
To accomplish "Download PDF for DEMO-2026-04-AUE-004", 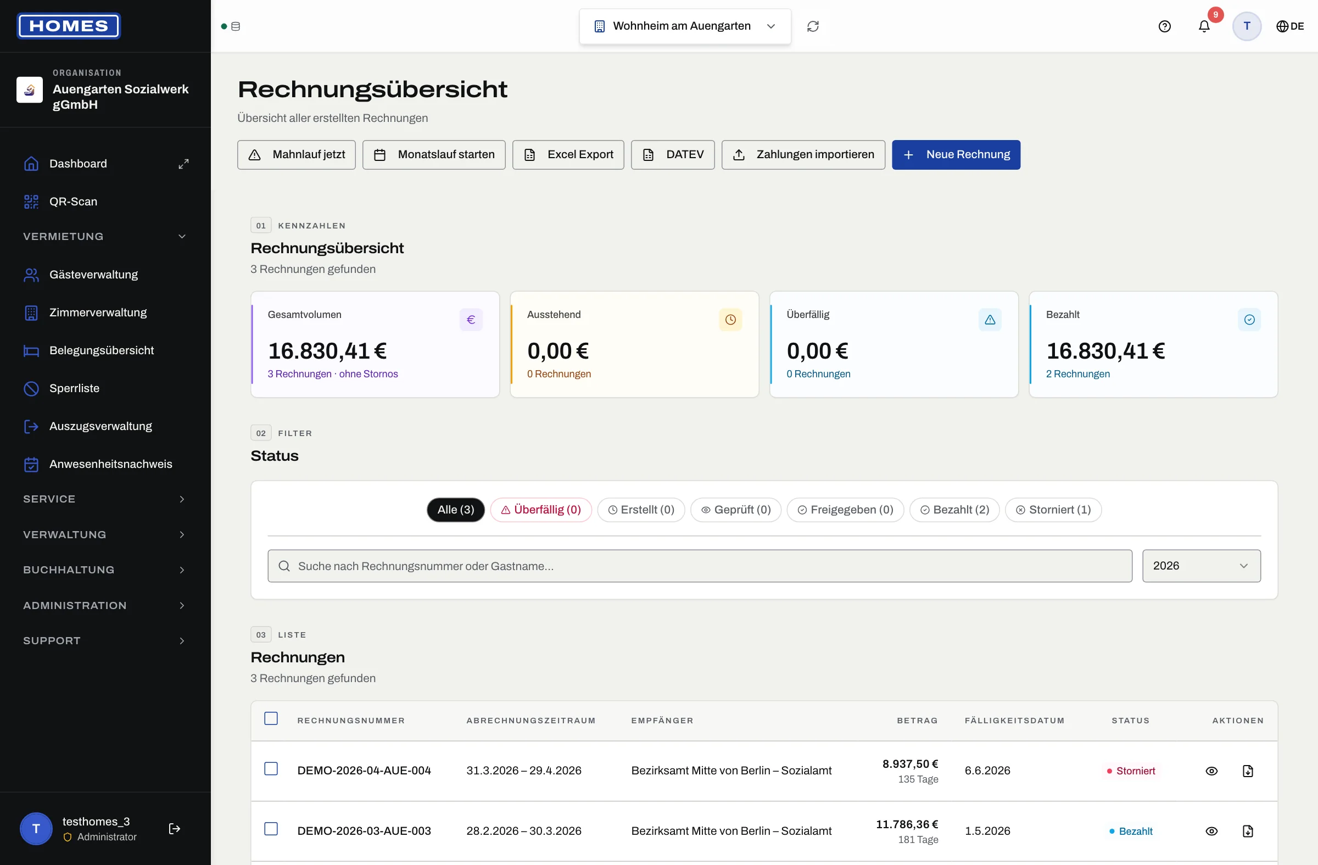I will [x=1248, y=771].
